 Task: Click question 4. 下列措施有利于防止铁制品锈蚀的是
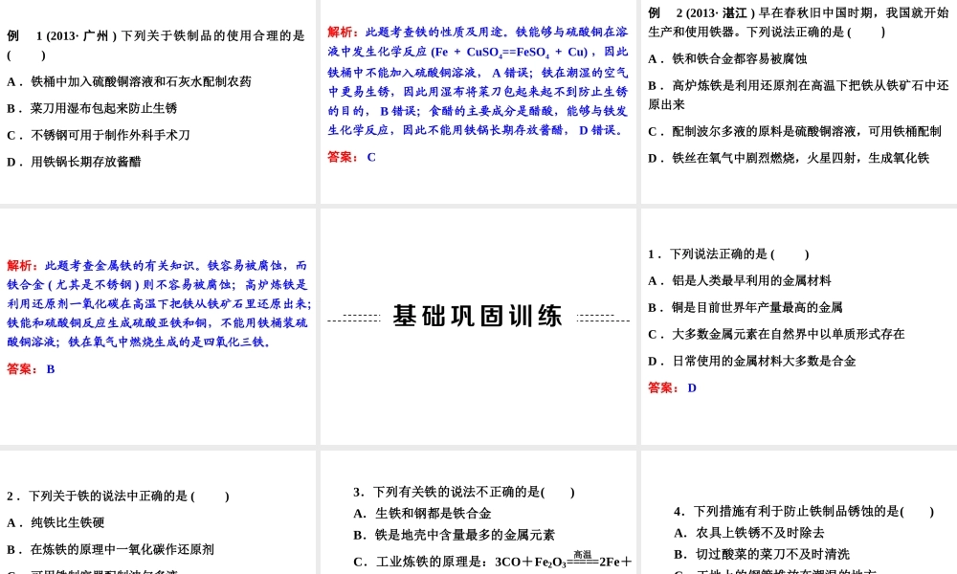(804, 511)
